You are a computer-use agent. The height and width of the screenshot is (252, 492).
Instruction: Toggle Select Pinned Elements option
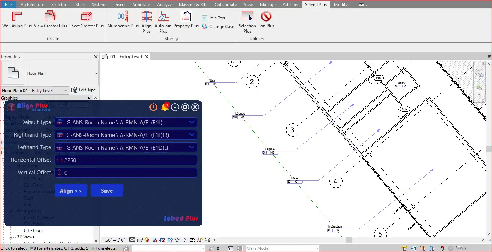click(x=423, y=248)
